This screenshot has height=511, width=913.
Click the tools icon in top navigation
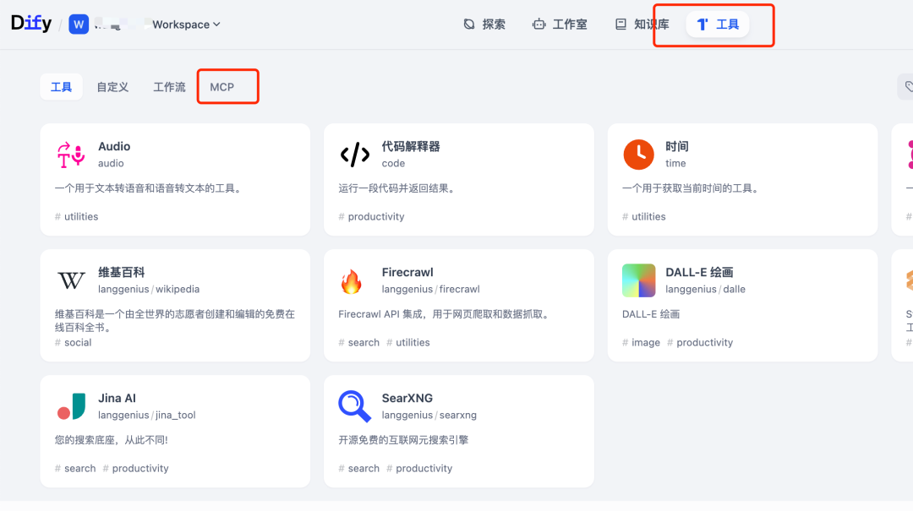pyautogui.click(x=703, y=24)
